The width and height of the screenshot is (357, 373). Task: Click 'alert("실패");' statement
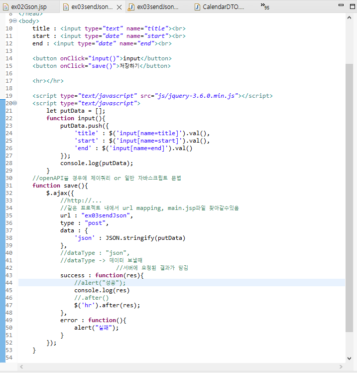[96, 328]
